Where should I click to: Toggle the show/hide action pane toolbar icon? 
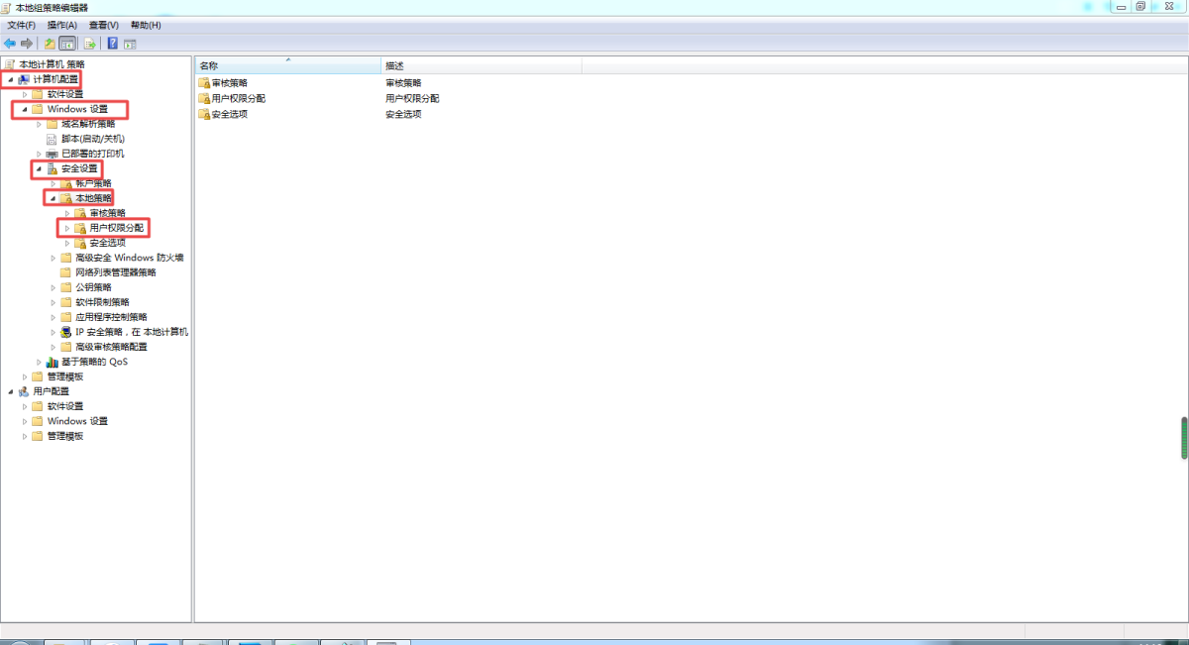tap(130, 44)
